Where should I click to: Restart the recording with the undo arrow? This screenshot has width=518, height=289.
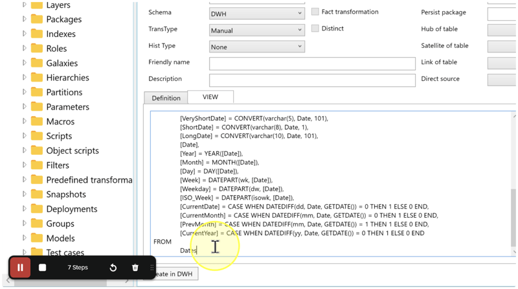tap(113, 267)
